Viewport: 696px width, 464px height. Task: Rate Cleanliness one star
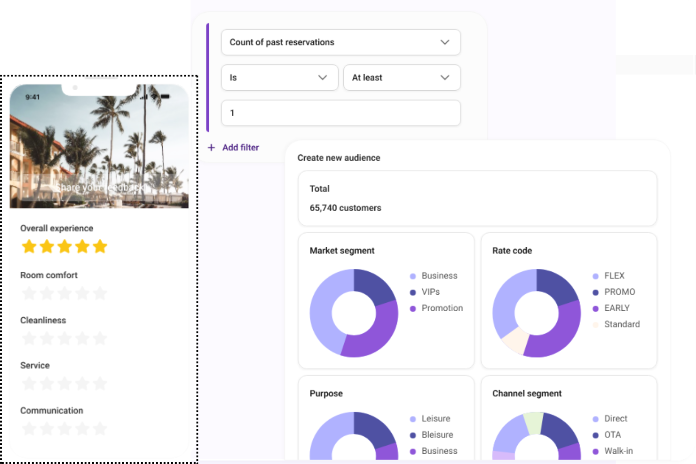click(29, 338)
